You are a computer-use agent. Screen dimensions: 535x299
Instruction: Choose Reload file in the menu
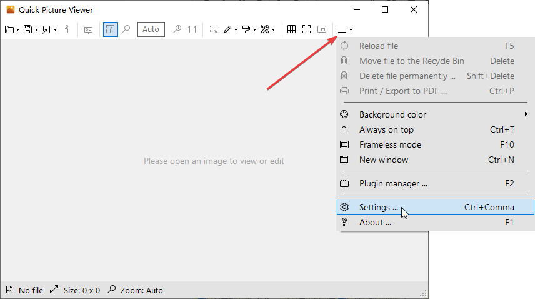click(436, 46)
